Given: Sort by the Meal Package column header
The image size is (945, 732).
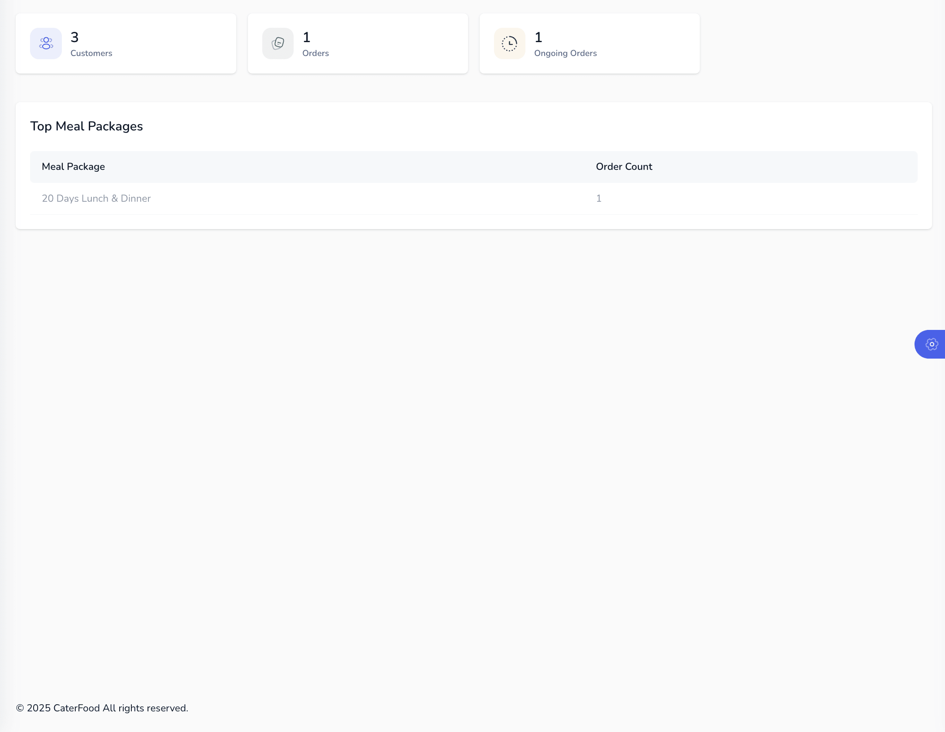Looking at the screenshot, I should pos(73,166).
